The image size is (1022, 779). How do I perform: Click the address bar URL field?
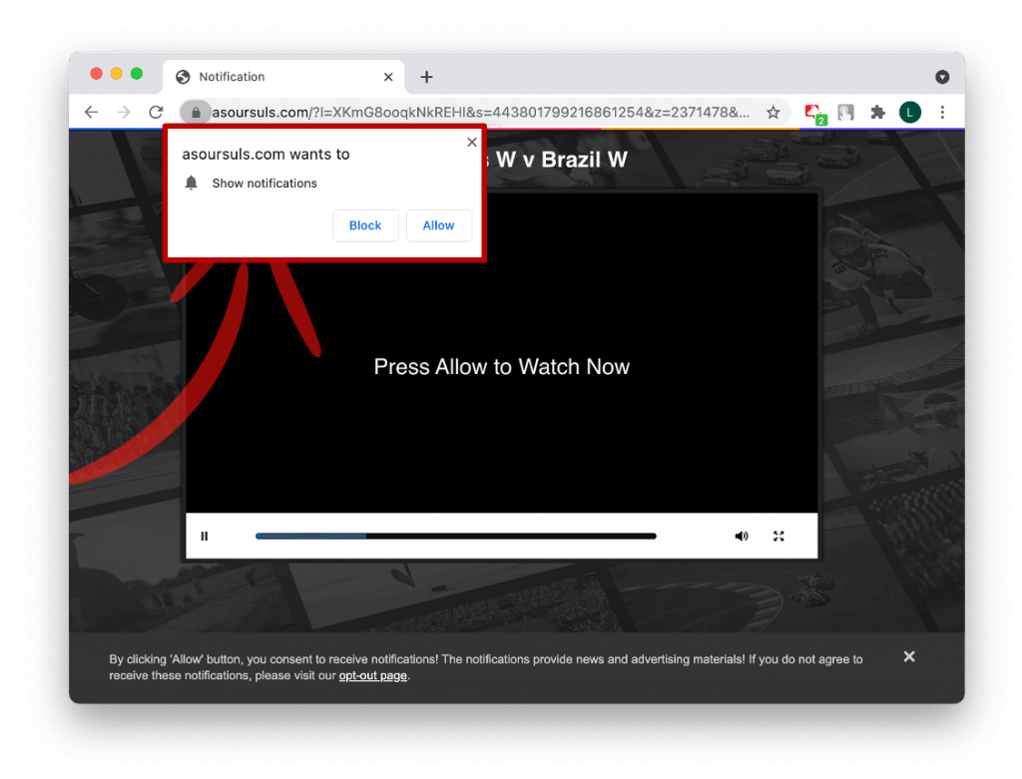click(x=479, y=113)
